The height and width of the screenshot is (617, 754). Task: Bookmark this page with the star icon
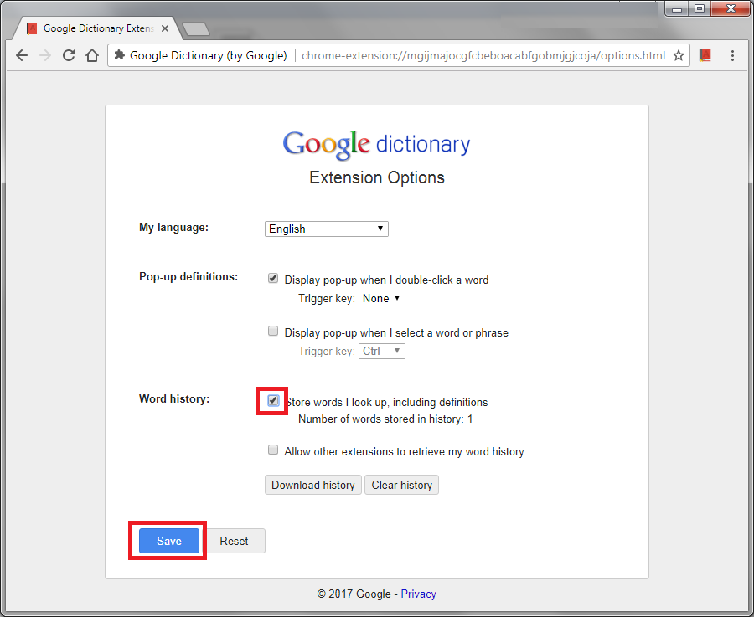click(x=679, y=55)
